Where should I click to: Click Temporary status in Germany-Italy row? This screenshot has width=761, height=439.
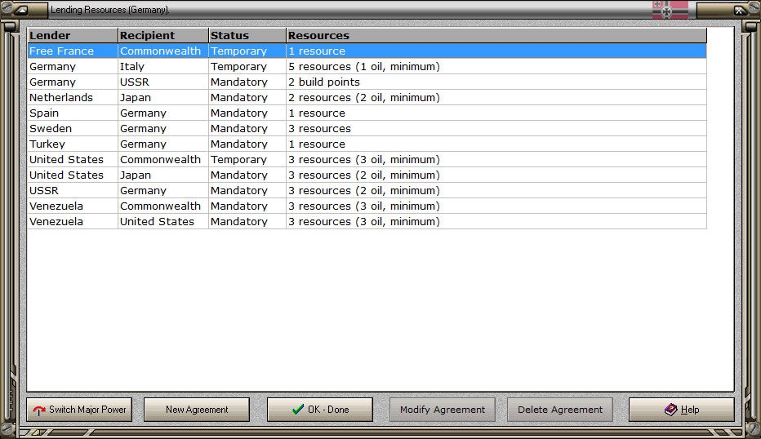[247, 66]
